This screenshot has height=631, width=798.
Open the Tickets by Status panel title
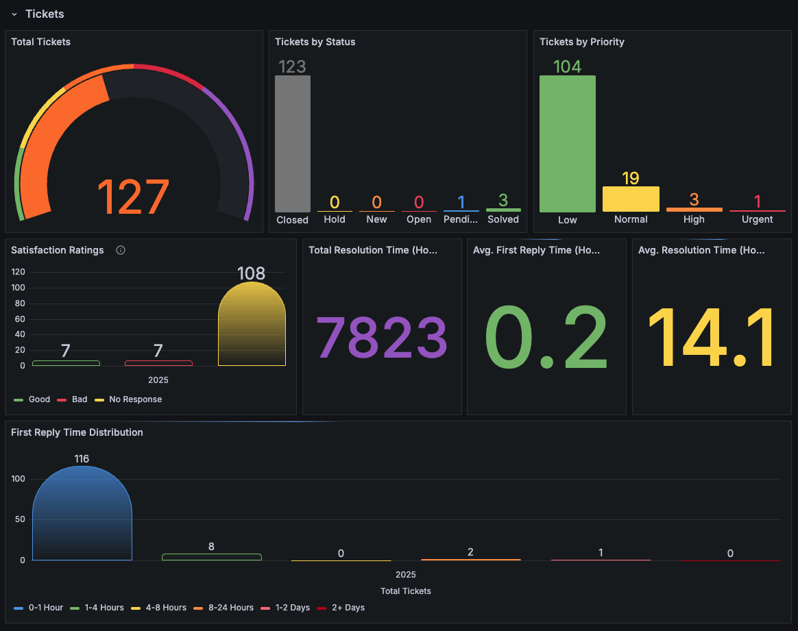pyautogui.click(x=315, y=42)
